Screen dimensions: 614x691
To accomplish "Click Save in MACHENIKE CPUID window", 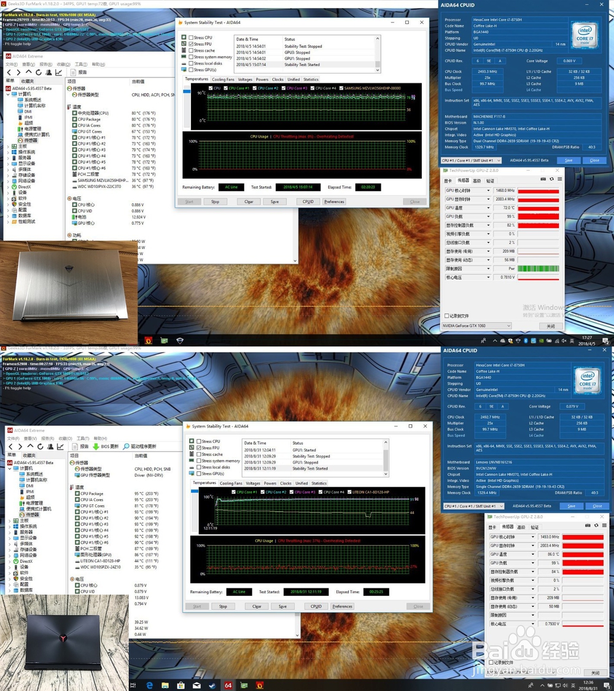I will (569, 160).
